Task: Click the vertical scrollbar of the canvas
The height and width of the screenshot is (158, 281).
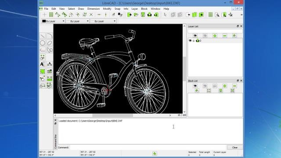Action: pos(184,69)
